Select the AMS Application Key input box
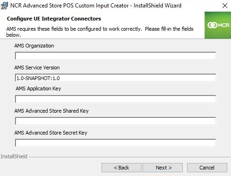The height and width of the screenshot is (176, 231). (115, 99)
